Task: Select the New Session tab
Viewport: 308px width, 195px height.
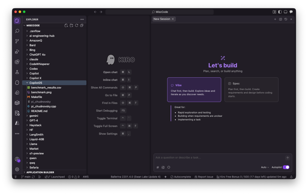Action: pos(162,19)
